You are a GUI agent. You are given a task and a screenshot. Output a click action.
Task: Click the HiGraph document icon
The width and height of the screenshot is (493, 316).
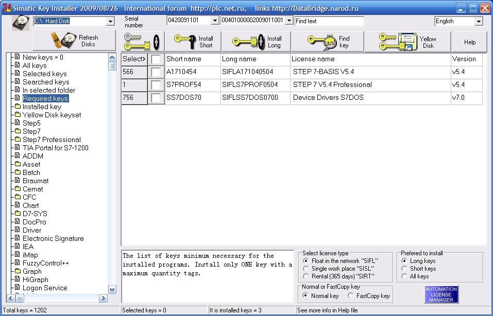coord(18,279)
